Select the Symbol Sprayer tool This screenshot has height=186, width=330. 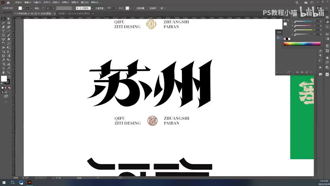(3, 64)
